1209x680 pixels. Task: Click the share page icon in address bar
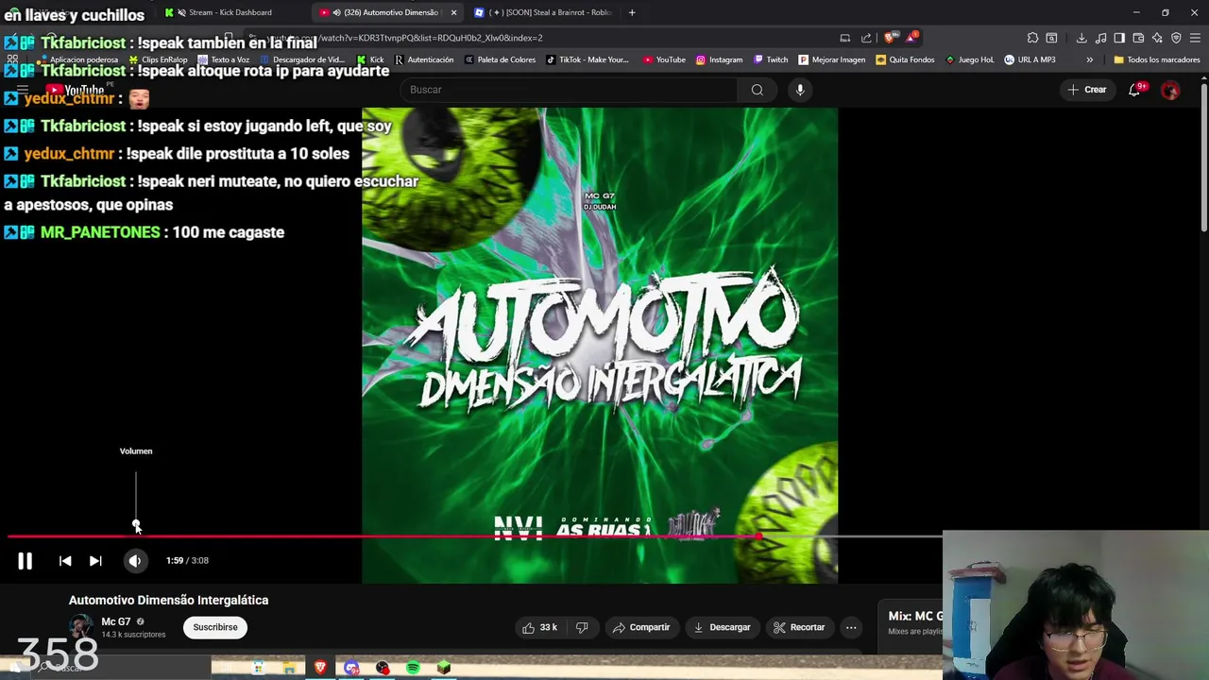point(866,38)
